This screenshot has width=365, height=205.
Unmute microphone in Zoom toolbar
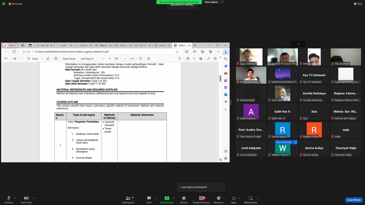pyautogui.click(x=9, y=199)
